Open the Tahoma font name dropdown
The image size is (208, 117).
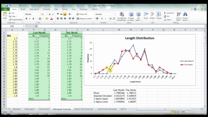[x=40, y=14]
